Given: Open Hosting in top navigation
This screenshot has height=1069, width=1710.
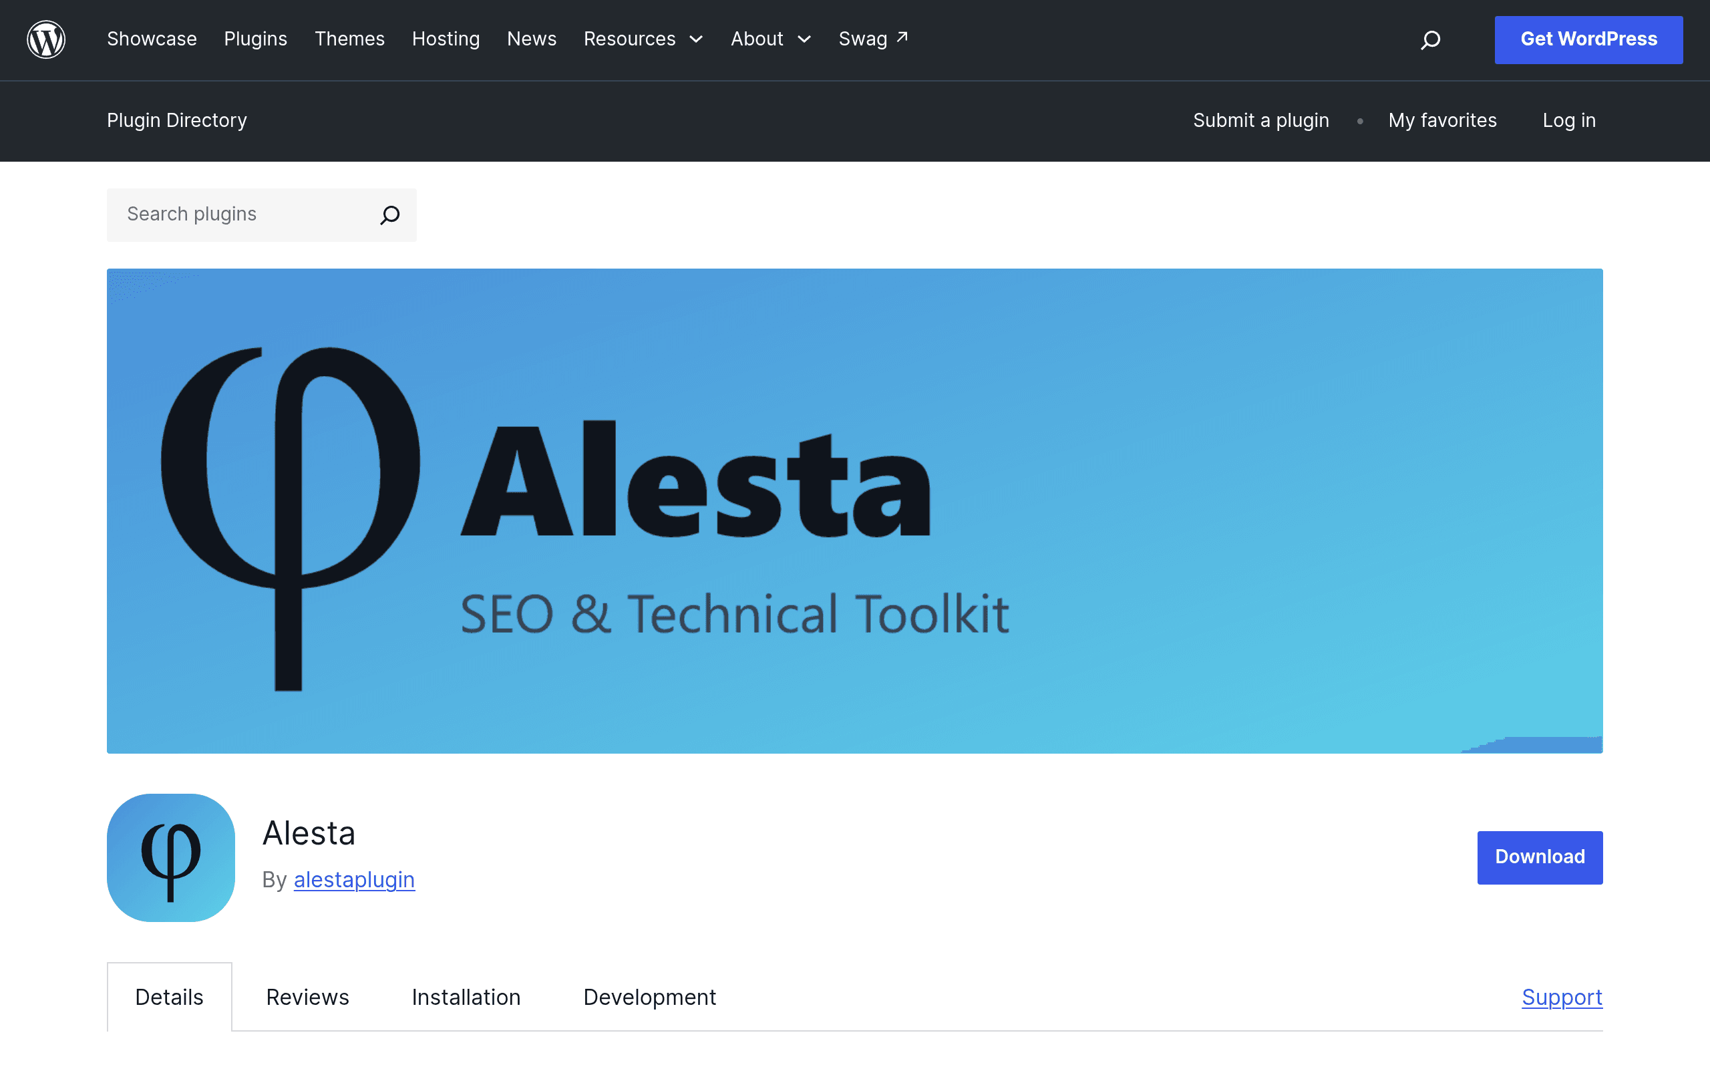Looking at the screenshot, I should click(x=446, y=39).
